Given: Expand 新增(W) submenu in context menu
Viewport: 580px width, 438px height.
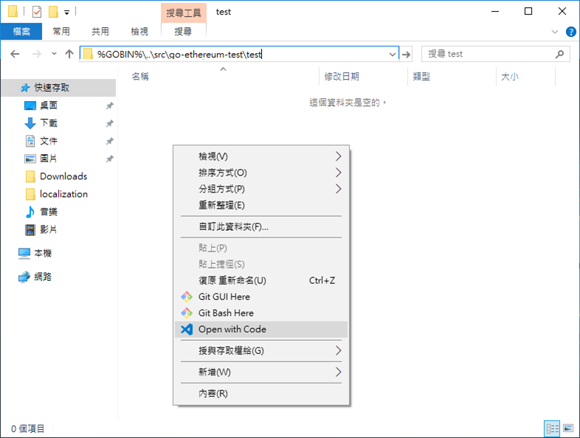Looking at the screenshot, I should click(261, 372).
